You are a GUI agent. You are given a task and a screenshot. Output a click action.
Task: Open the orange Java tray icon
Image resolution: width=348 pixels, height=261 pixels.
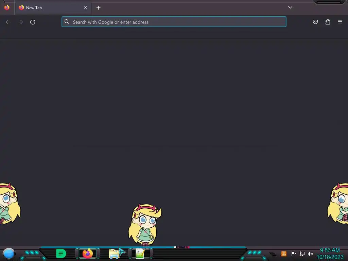pyautogui.click(x=284, y=254)
